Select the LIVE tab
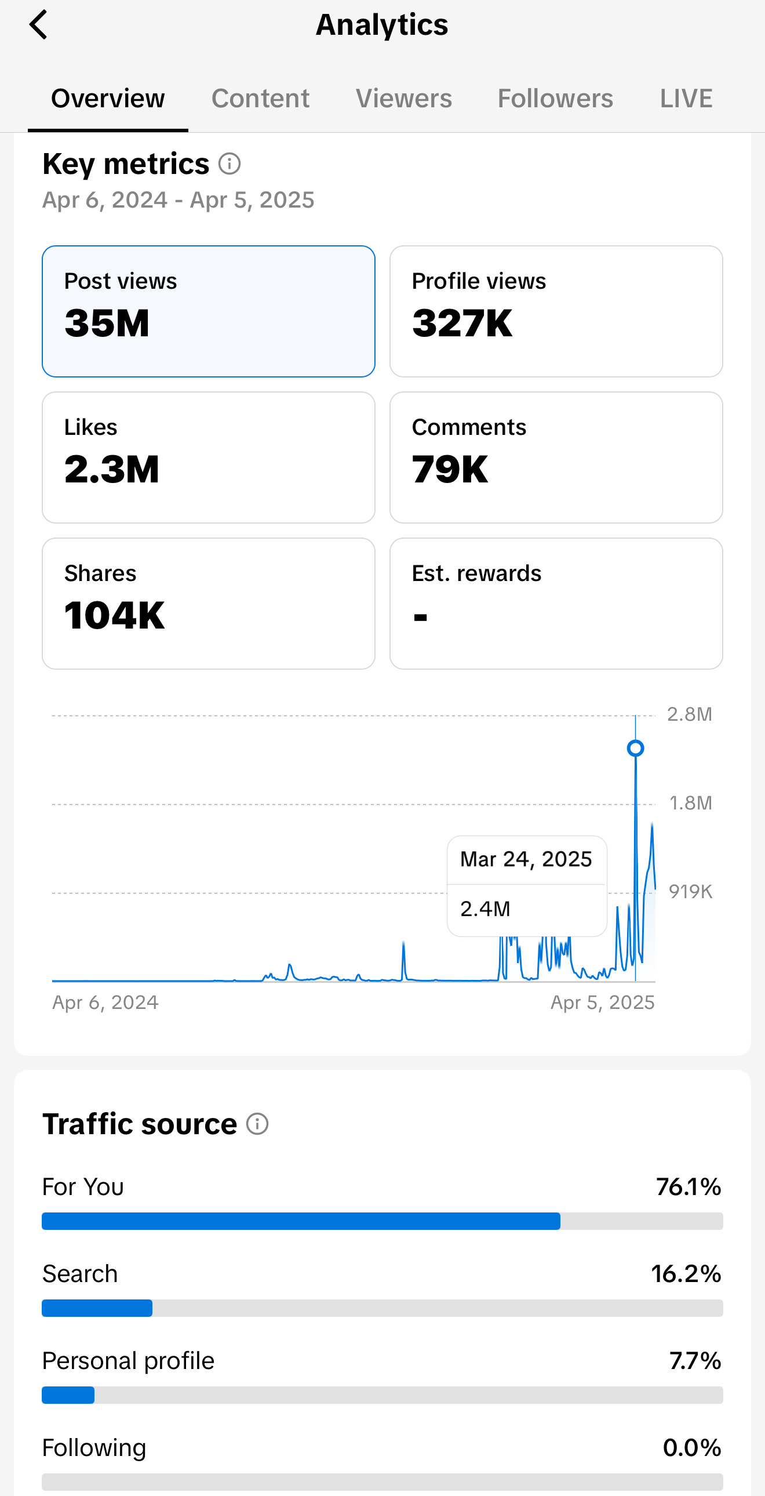The width and height of the screenshot is (765, 1496). 686,98
